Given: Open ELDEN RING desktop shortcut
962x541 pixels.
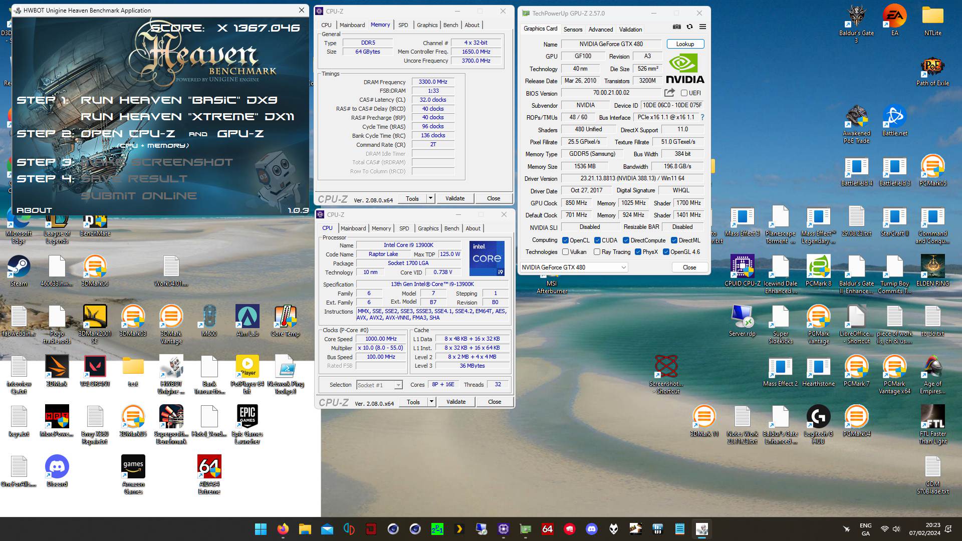Looking at the screenshot, I should click(x=932, y=271).
